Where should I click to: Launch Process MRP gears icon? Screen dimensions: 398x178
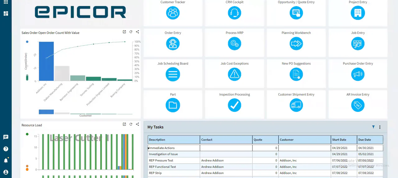click(234, 43)
